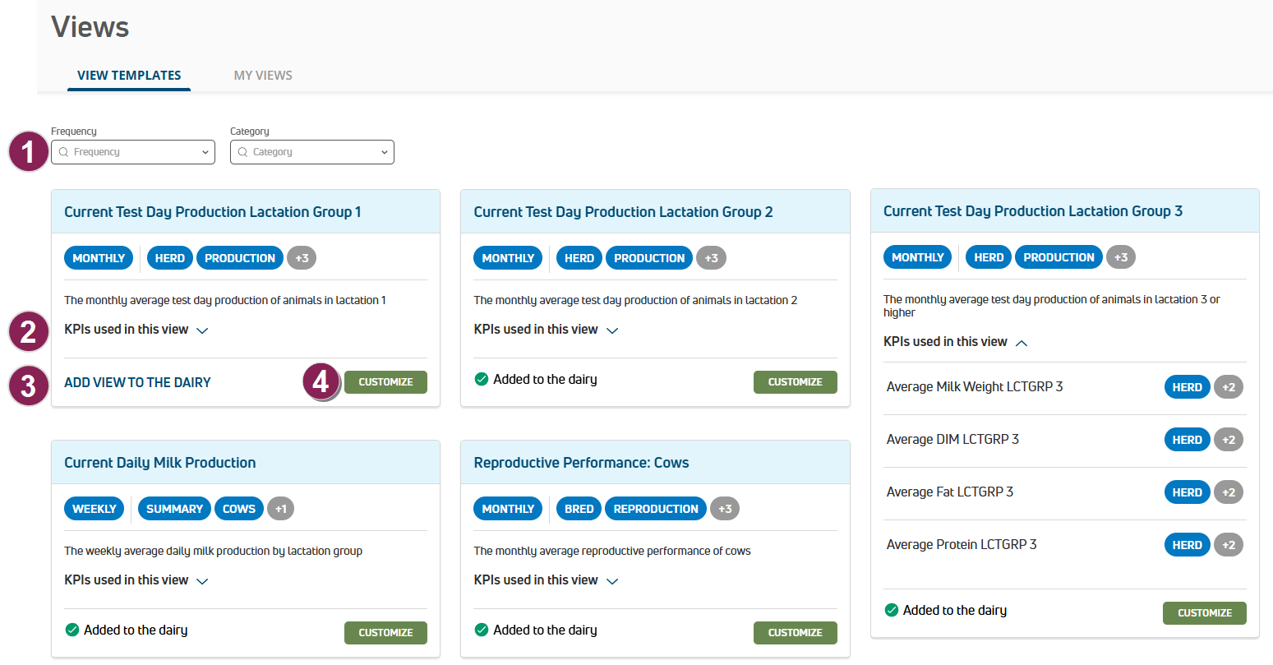
Task: Expand KPIs used in Lactation Group 1 view
Action: point(136,330)
